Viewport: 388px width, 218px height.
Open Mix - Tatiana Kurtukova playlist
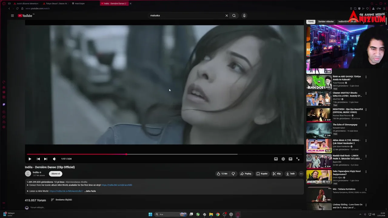[344, 189]
